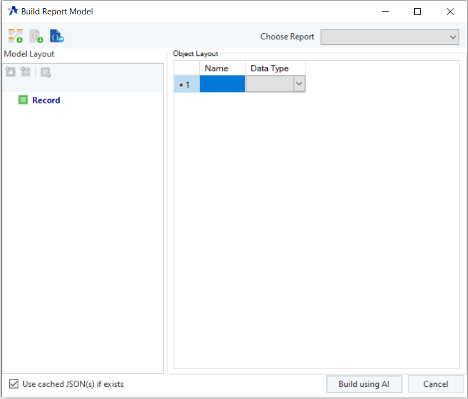
Task: Click the blue export JSON file icon
Action: pos(57,37)
